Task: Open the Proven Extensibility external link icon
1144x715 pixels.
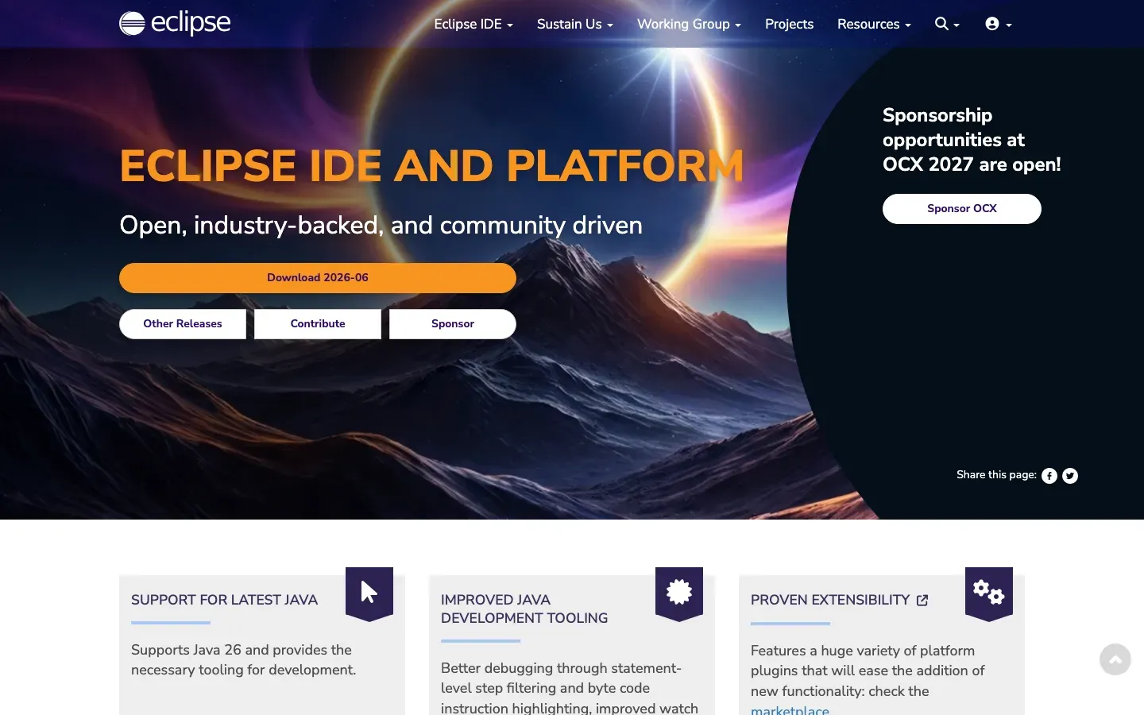Action: pyautogui.click(x=922, y=601)
